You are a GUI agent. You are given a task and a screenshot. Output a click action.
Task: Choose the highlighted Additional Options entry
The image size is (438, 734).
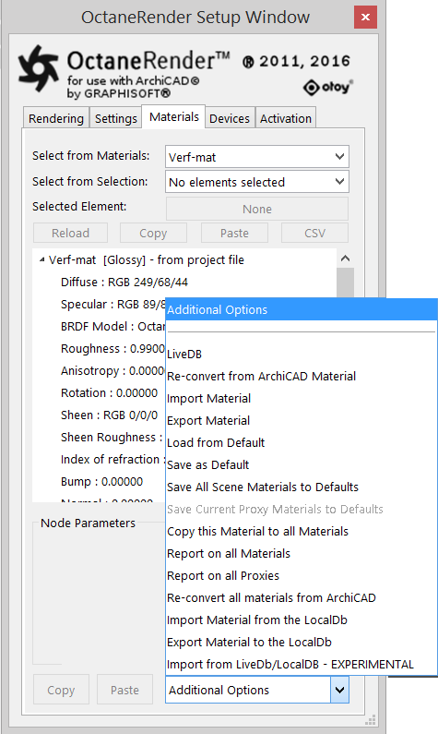coord(302,309)
